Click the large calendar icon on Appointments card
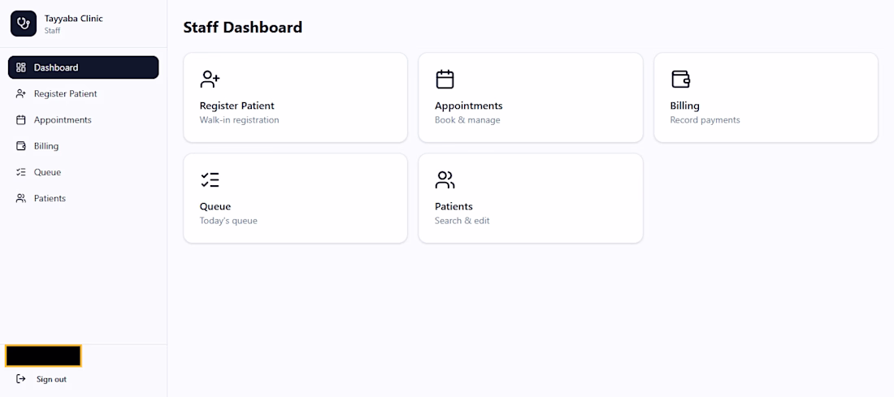The image size is (894, 397). (445, 80)
